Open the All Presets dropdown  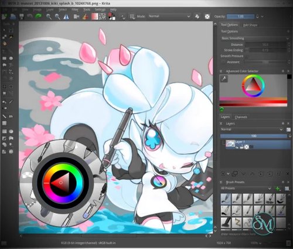click(246, 189)
